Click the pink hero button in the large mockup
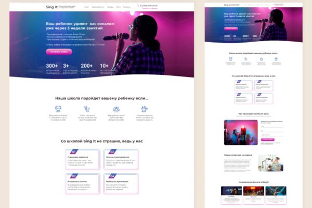The height and width of the screenshot is (208, 312). click(x=59, y=52)
